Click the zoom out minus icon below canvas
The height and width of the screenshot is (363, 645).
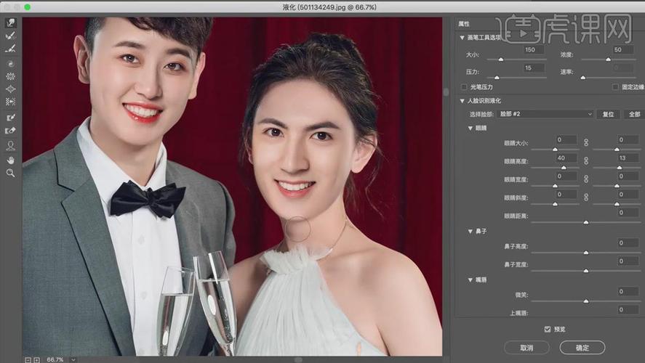[x=28, y=359]
